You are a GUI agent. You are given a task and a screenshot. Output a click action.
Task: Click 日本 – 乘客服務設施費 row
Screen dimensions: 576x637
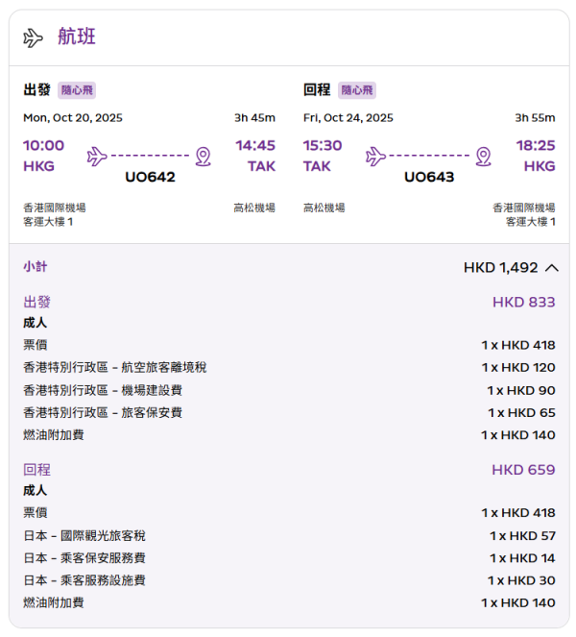[x=289, y=580]
